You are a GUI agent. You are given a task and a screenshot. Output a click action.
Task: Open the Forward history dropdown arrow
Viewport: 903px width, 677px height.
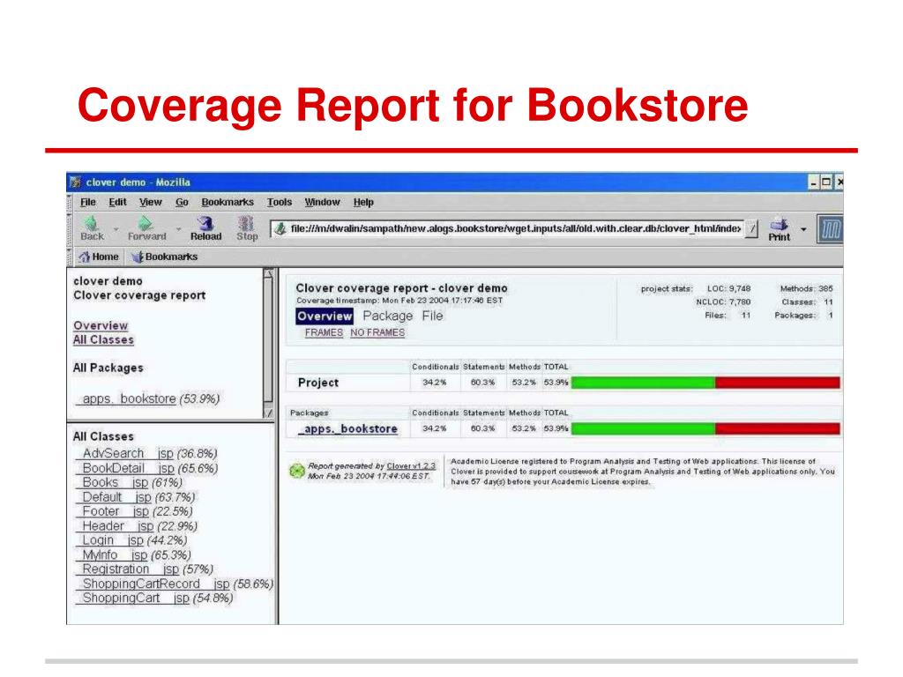click(178, 229)
